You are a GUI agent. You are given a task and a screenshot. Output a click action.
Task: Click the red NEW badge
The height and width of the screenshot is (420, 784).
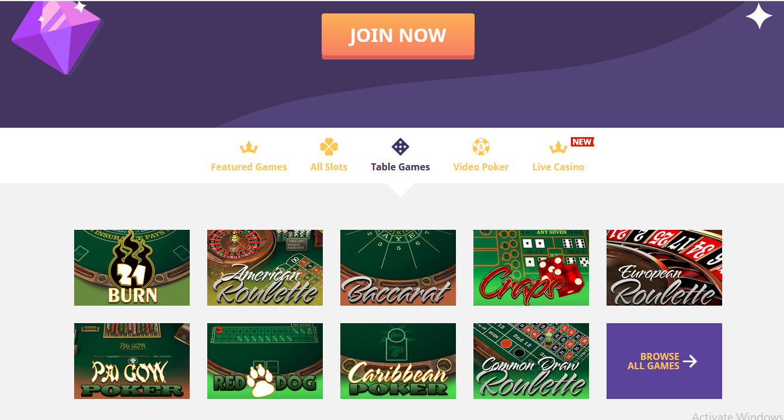(x=582, y=142)
